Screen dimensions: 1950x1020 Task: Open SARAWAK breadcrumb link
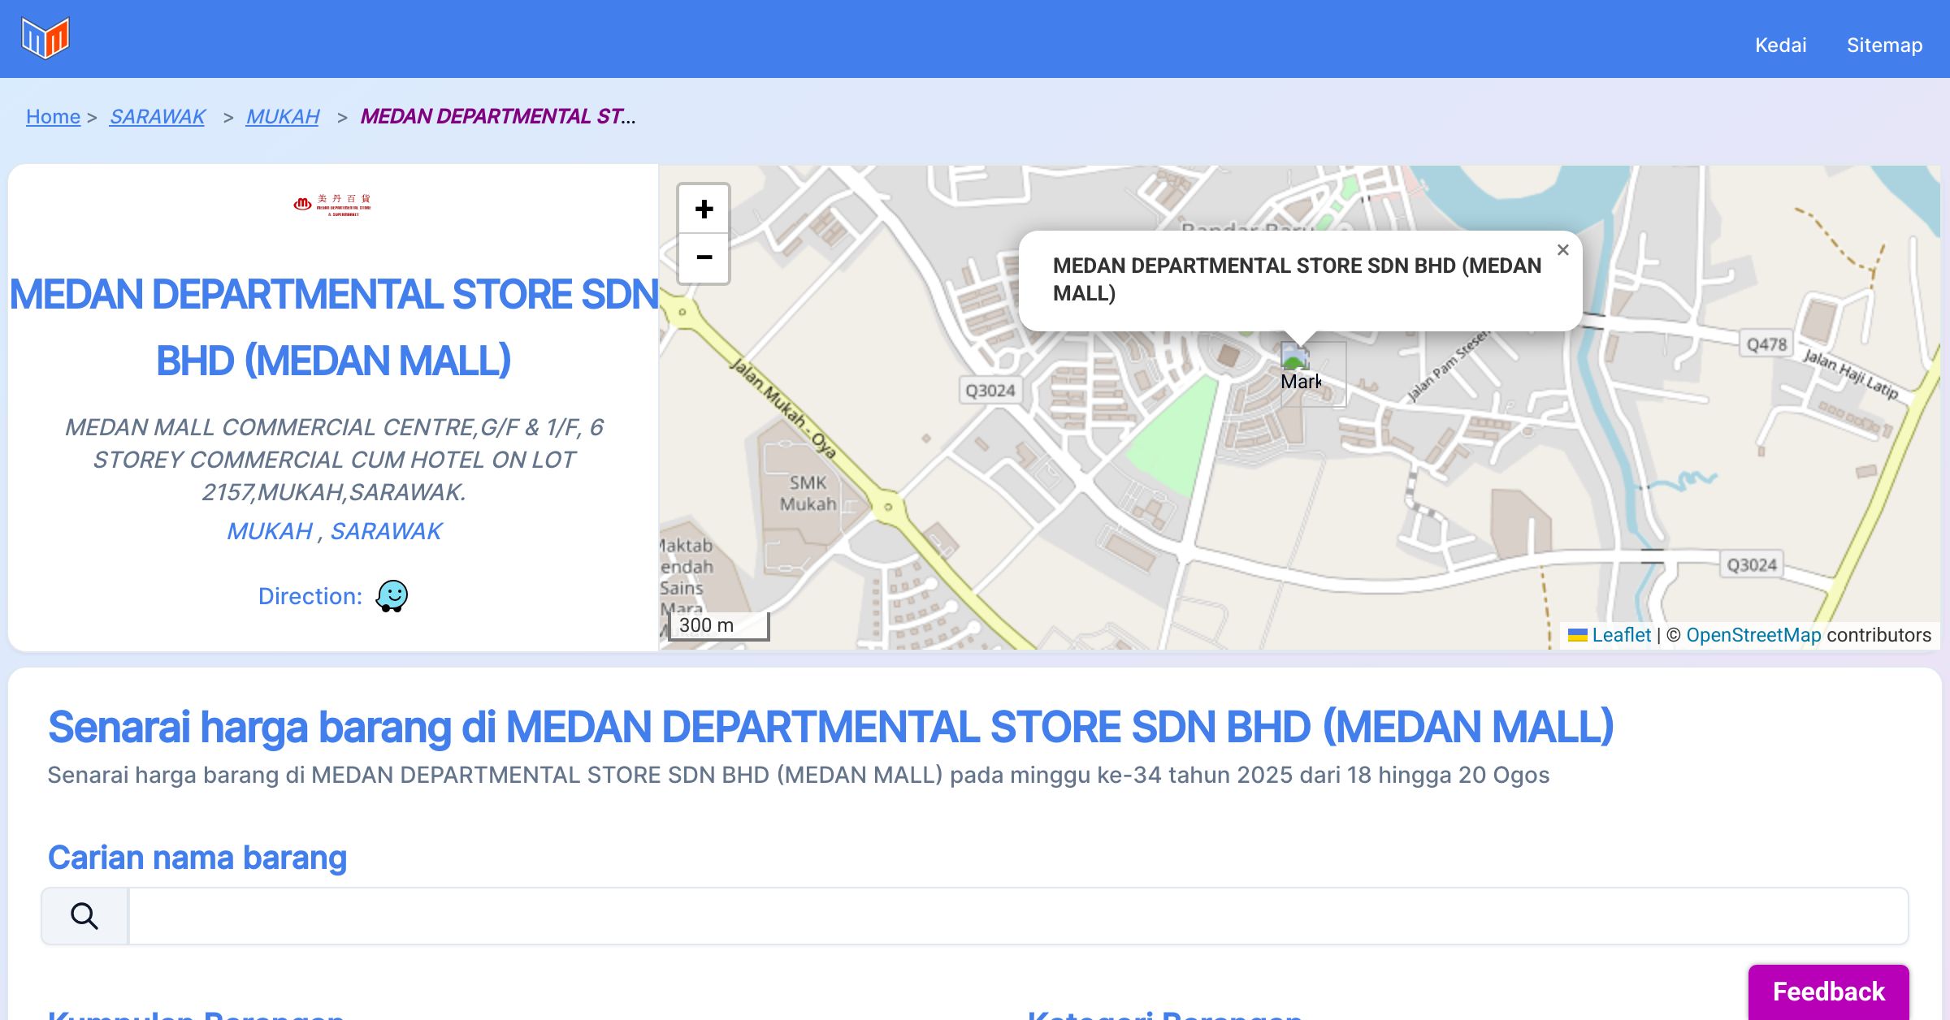158,117
